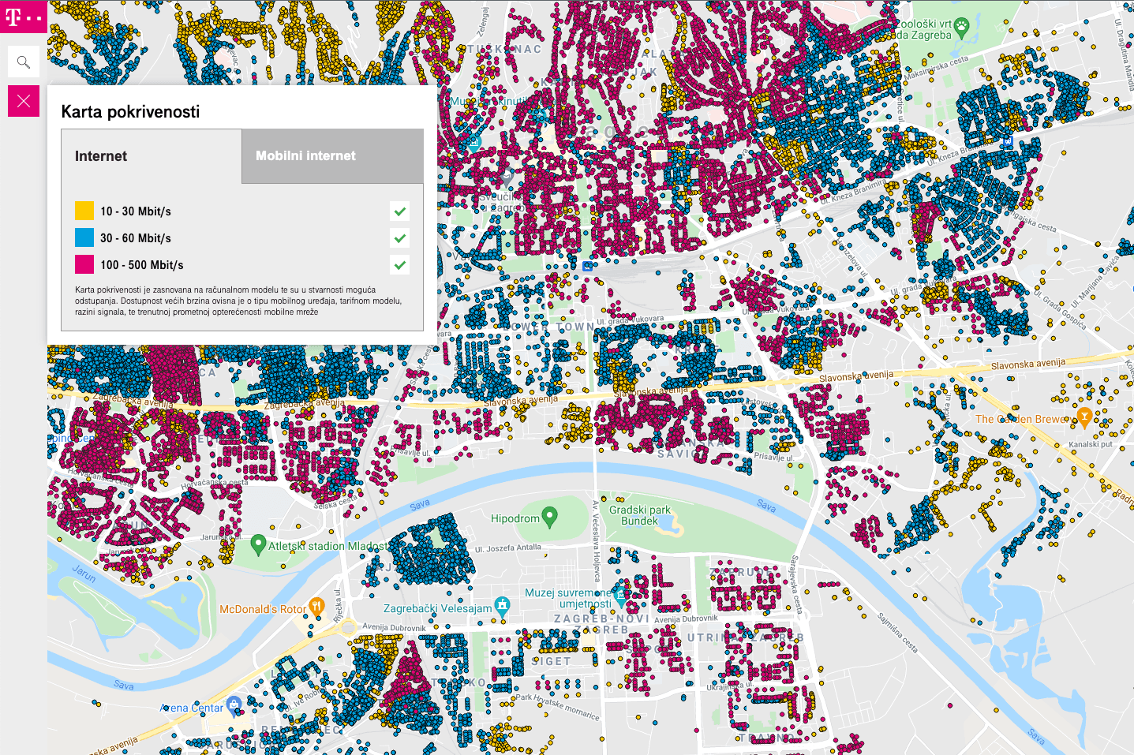Switch to the Mobilni internet tab
This screenshot has width=1134, height=755.
tap(332, 156)
